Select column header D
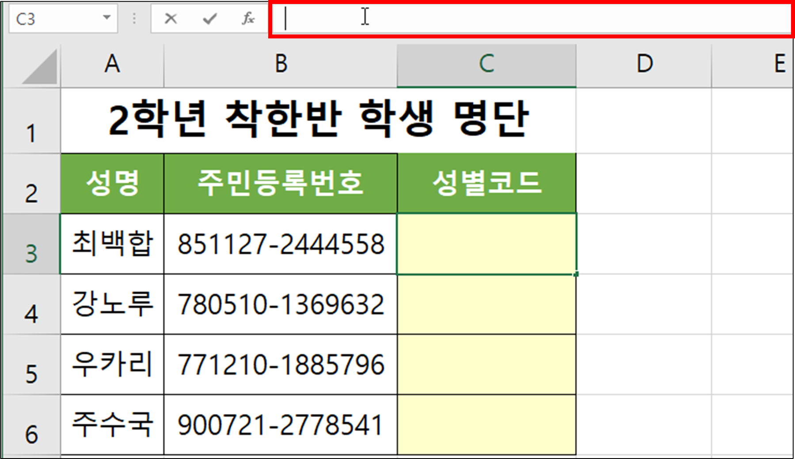Image resolution: width=795 pixels, height=459 pixels. (x=643, y=65)
